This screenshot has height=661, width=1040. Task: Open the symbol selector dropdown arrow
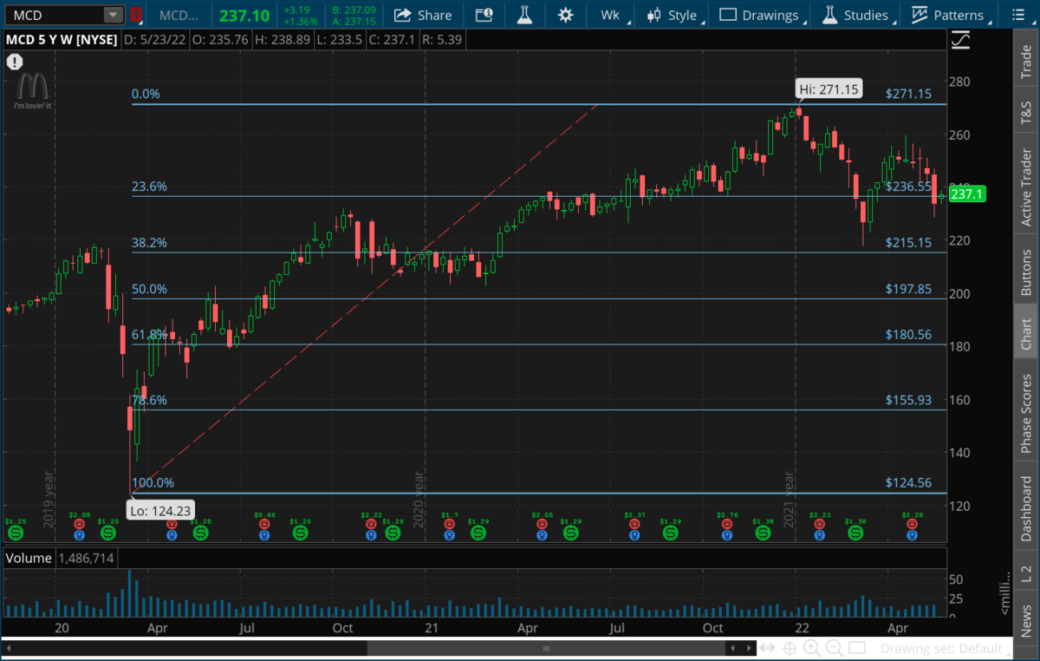(x=114, y=15)
